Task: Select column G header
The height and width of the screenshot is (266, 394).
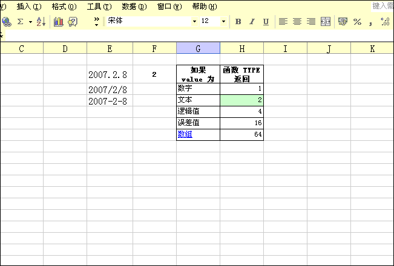Action: click(199, 48)
